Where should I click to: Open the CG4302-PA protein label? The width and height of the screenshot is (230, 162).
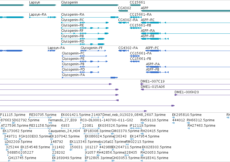pyautogui.click(x=128, y=48)
